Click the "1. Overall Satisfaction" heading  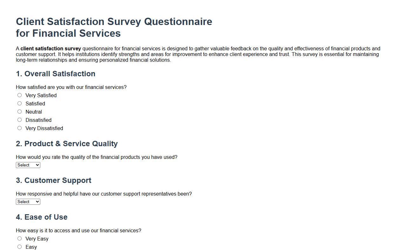(56, 74)
